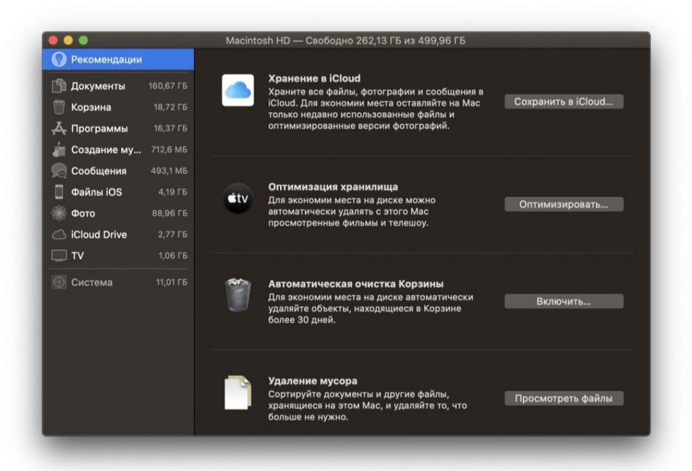Click the Система label
The height and width of the screenshot is (471, 692).
pyautogui.click(x=92, y=282)
